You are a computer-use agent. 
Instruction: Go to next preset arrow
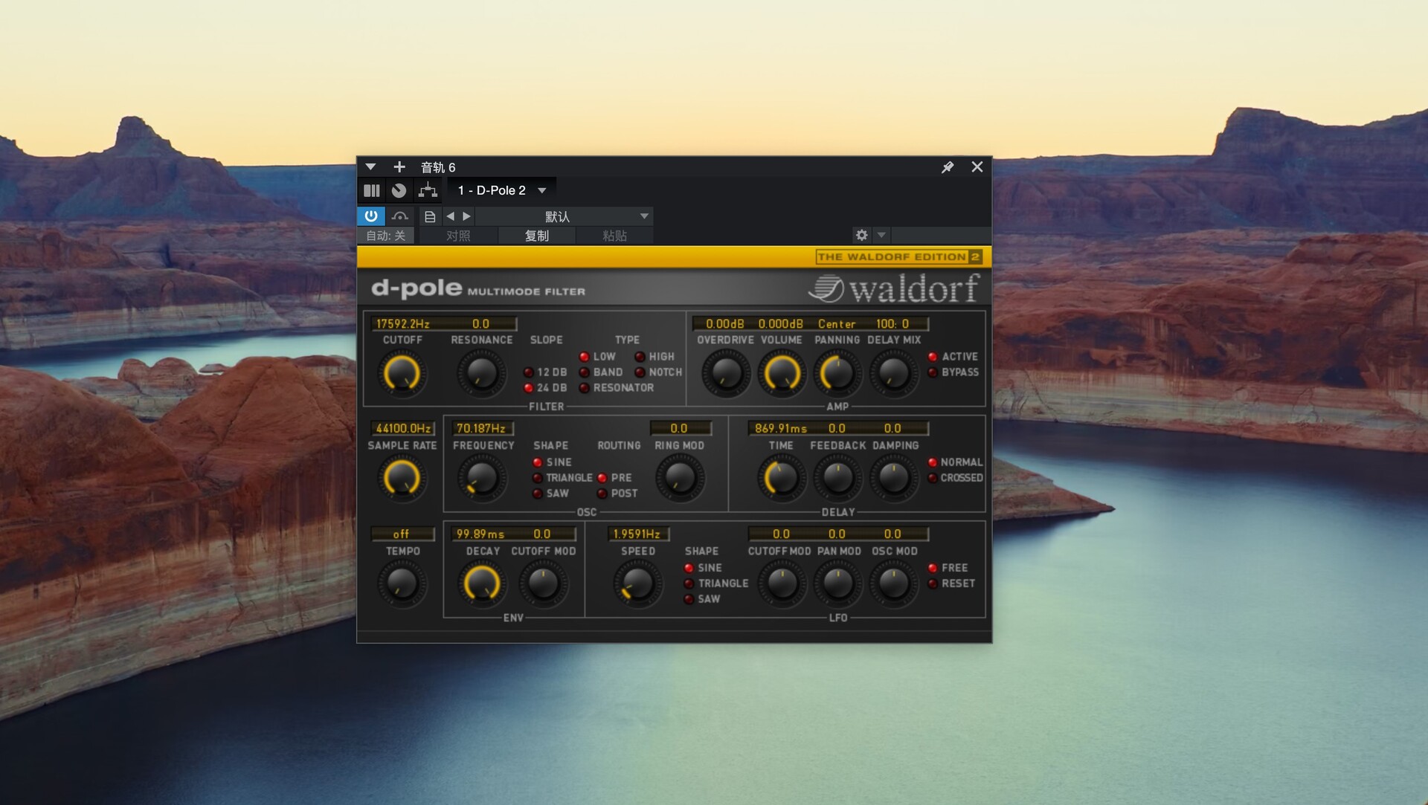466,216
